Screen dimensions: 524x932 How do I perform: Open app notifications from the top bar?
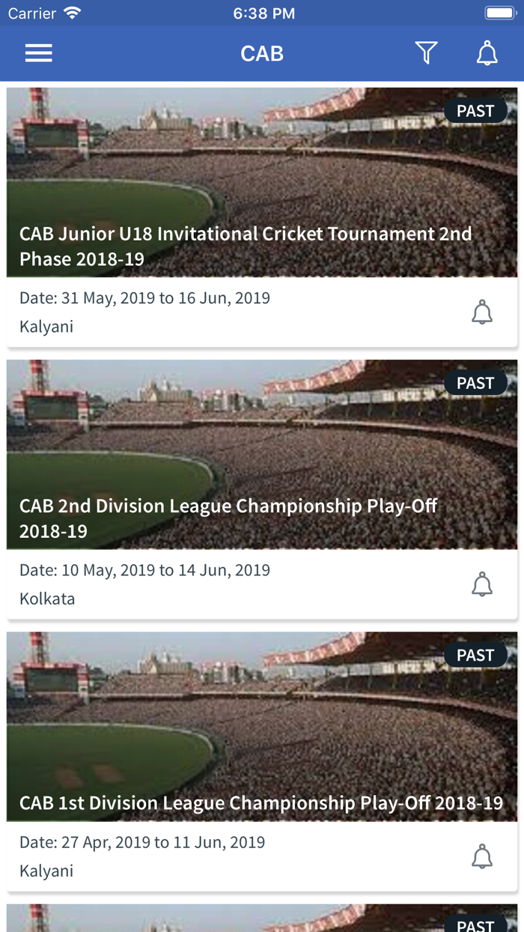(487, 53)
